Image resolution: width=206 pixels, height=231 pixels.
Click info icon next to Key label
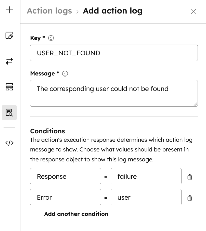(x=51, y=38)
